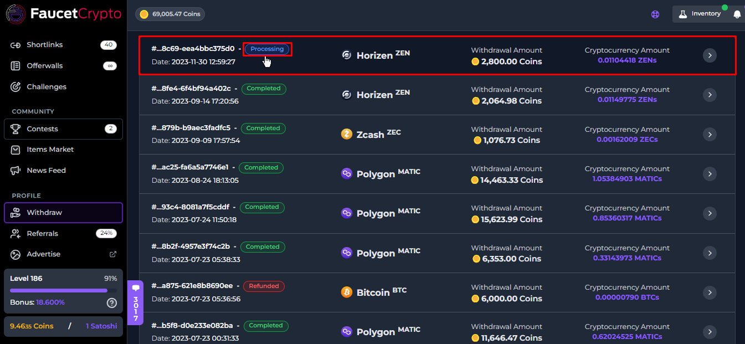Image resolution: width=745 pixels, height=344 pixels.
Task: Open the Inventory button
Action: click(700, 14)
